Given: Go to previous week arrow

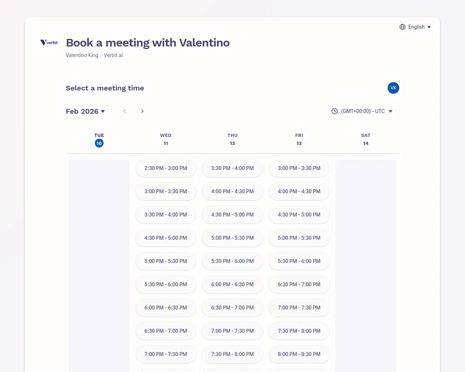Looking at the screenshot, I should (x=124, y=111).
